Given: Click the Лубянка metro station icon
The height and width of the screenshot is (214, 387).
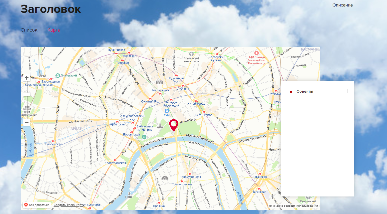Looking at the screenshot, I should 183,86.
